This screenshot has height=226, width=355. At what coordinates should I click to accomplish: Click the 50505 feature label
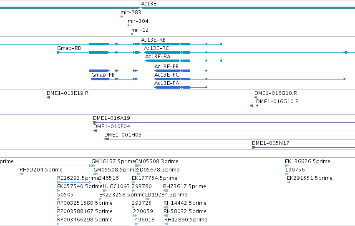[65, 195]
